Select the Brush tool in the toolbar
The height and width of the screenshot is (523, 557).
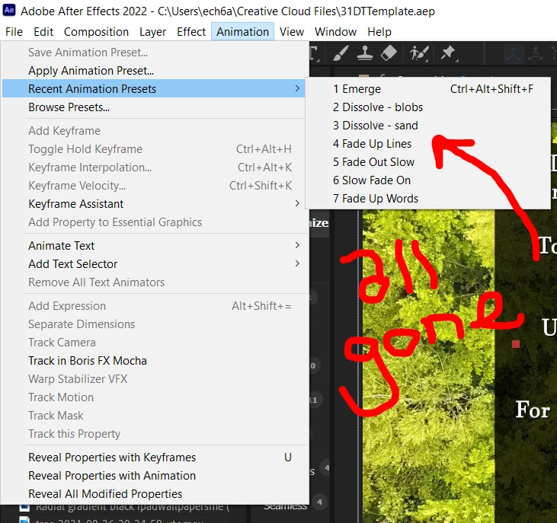341,53
